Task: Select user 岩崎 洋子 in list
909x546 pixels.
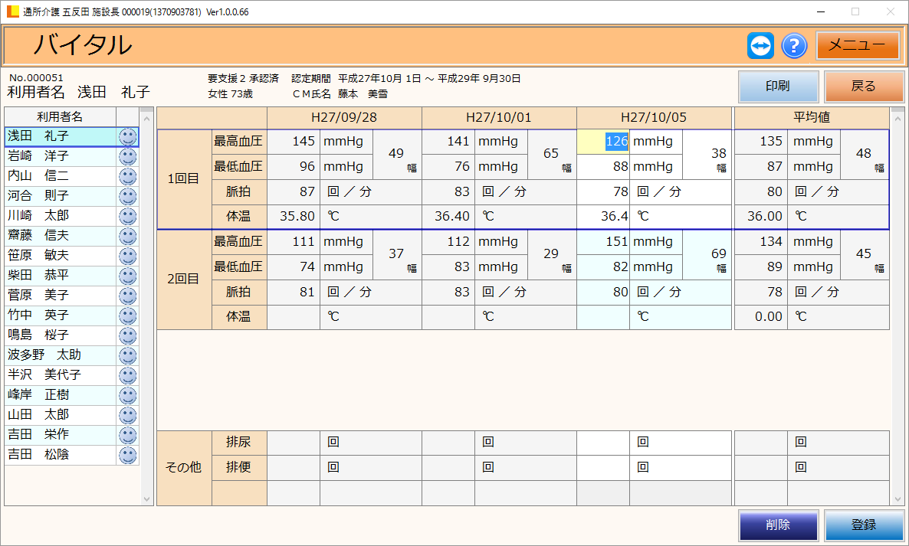Action: (x=61, y=156)
